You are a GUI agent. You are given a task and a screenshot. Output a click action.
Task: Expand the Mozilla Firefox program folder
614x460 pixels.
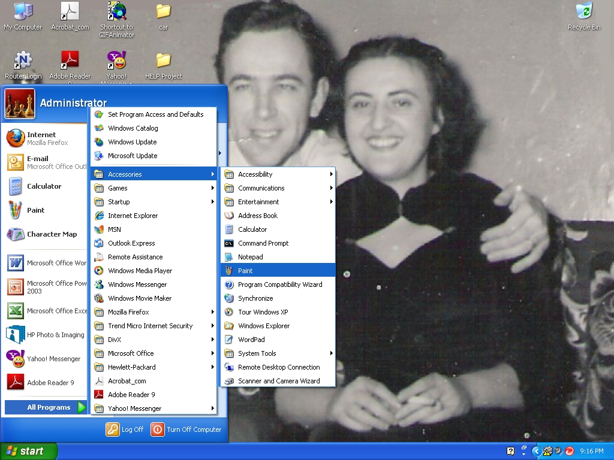click(154, 312)
